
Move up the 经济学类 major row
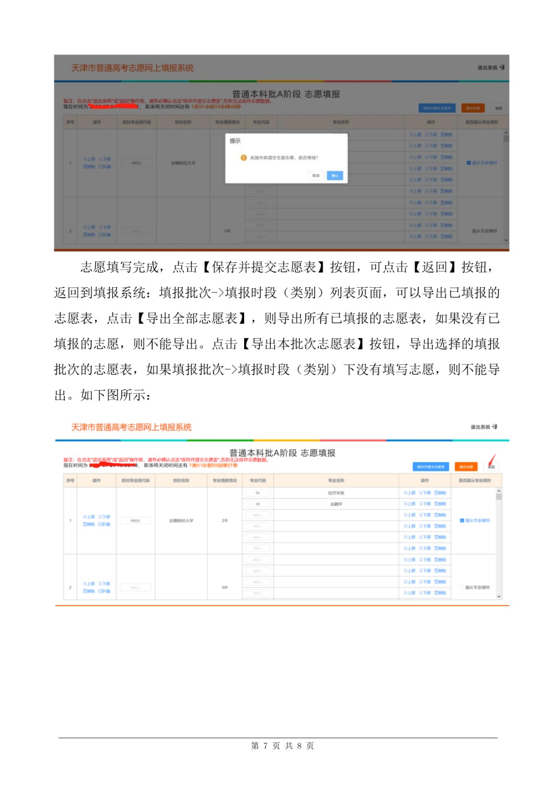click(409, 493)
